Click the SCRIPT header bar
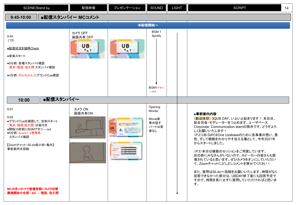This screenshot has width=296, height=205. pyautogui.click(x=239, y=8)
